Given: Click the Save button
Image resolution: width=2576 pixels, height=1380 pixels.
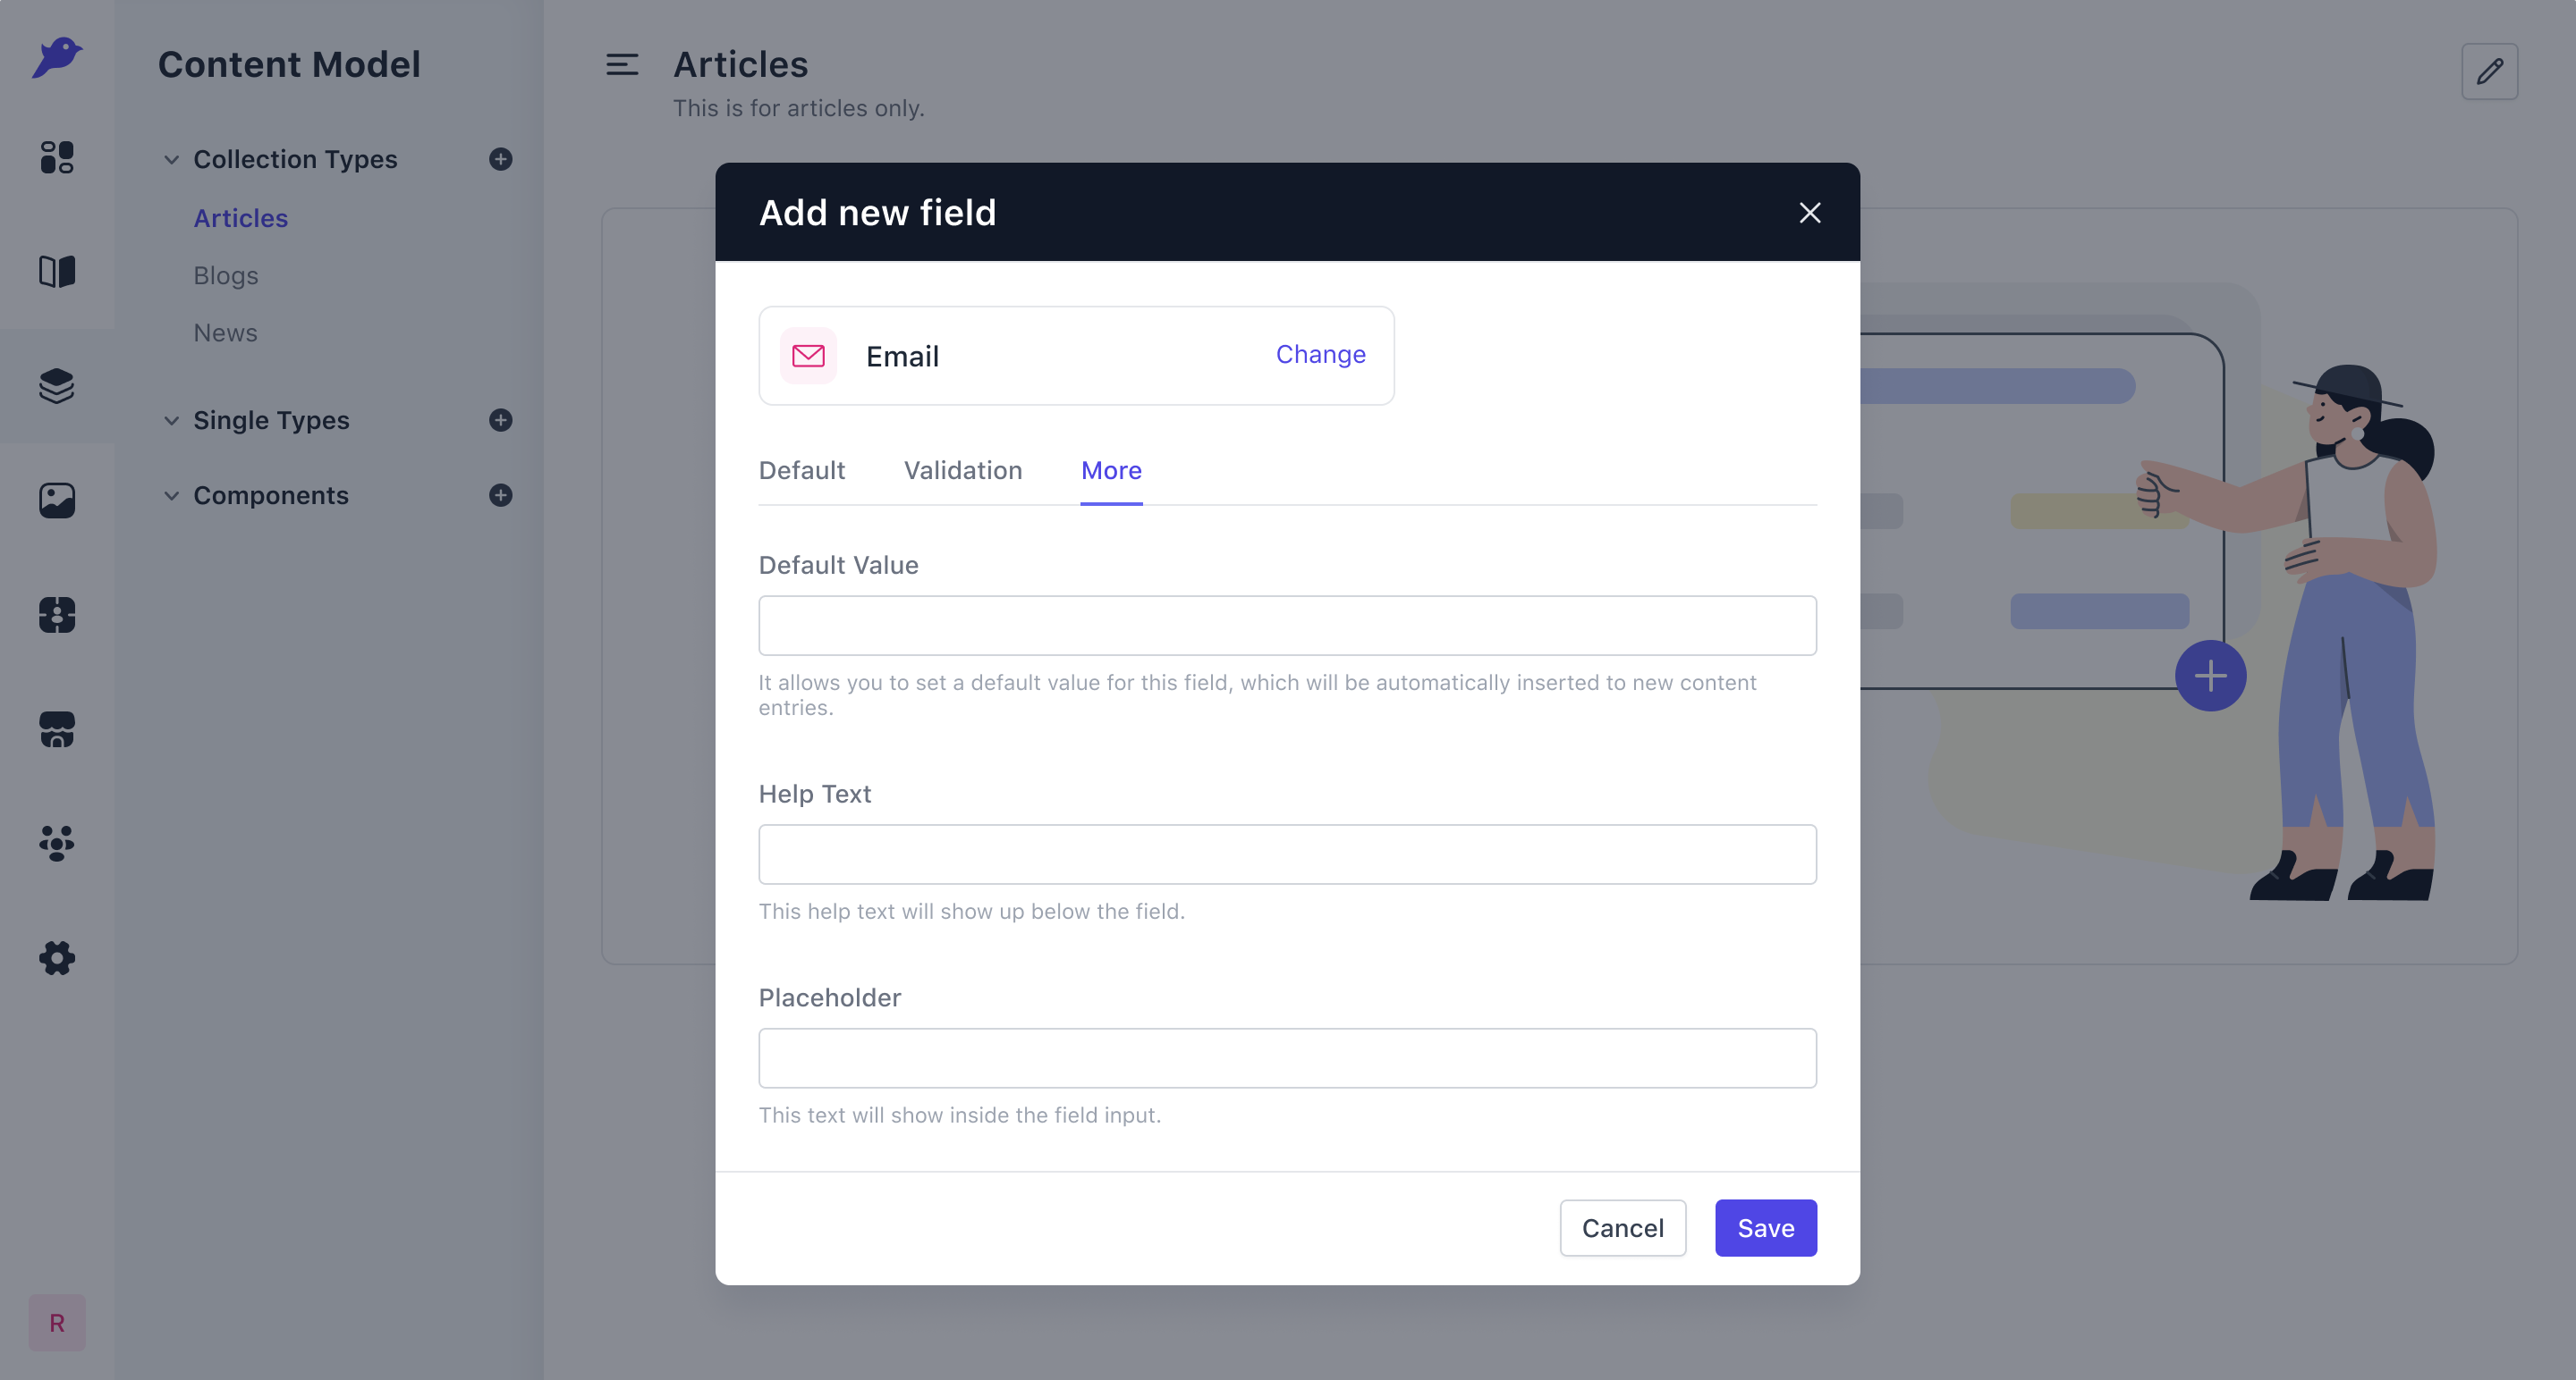Looking at the screenshot, I should (1766, 1228).
